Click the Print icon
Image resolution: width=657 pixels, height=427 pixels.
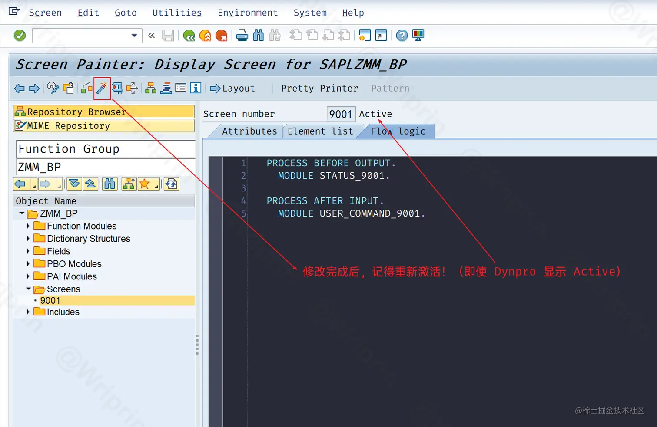pos(242,36)
